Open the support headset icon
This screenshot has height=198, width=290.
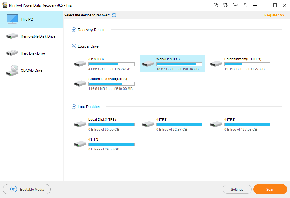225,5
